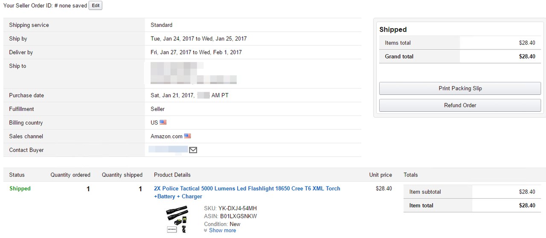This screenshot has height=238, width=546.
Task: Click Print Packing Slip button
Action: (x=460, y=88)
